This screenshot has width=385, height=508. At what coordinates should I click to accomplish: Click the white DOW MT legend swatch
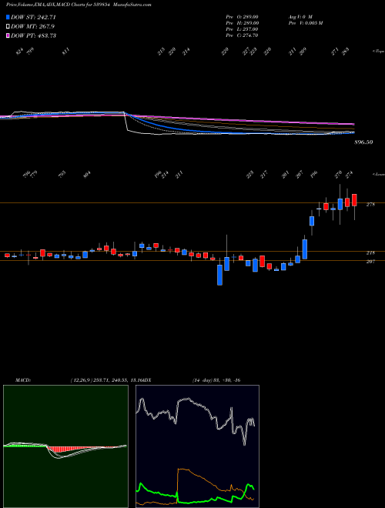coord(8,27)
